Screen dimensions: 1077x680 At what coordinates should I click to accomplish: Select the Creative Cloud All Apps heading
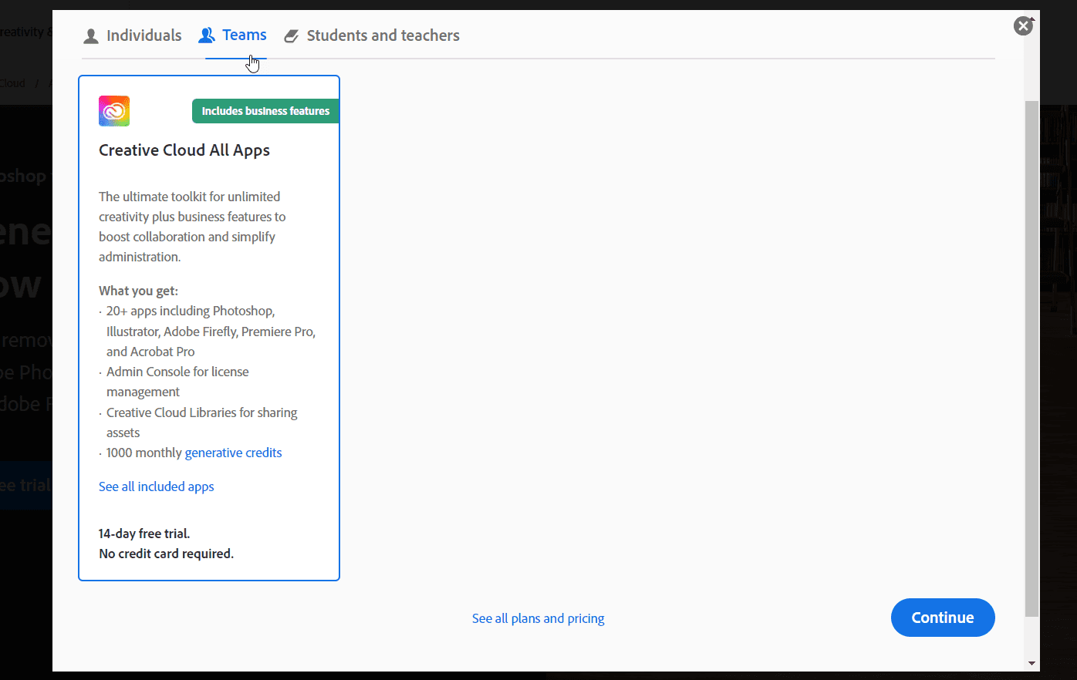click(x=184, y=150)
